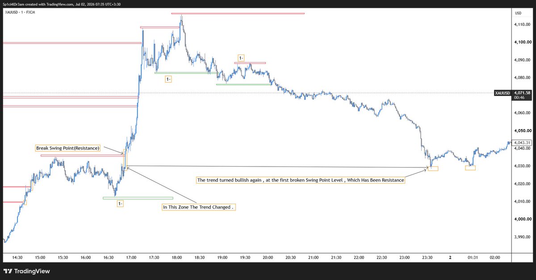Screen dimensions: 536x280
Task: Select the 23:30 time axis label
Action: pyautogui.click(x=427, y=258)
